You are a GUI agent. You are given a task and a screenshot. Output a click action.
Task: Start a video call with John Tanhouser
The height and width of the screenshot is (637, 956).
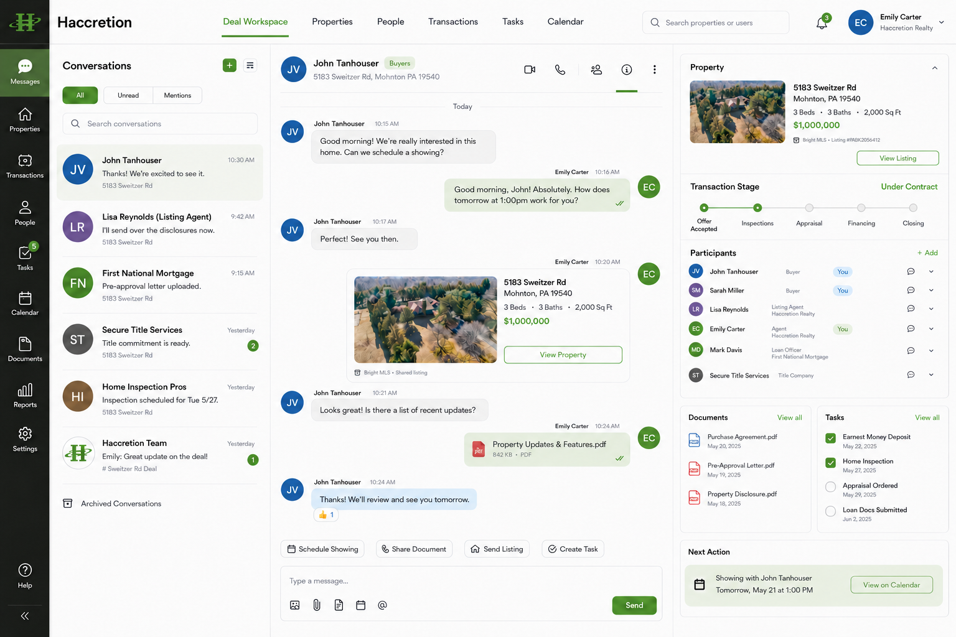point(530,70)
